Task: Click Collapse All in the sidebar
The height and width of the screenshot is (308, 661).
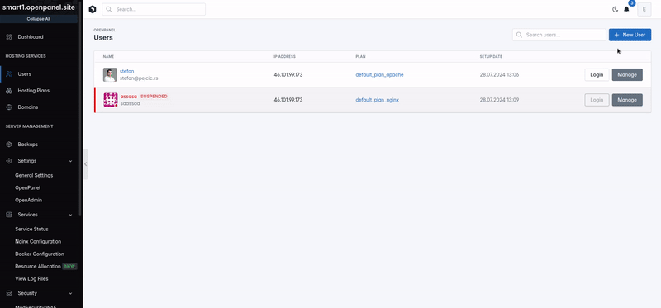Action: 38,19
